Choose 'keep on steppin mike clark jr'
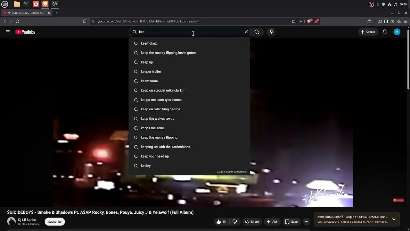This screenshot has width=410, height=231. point(189,90)
